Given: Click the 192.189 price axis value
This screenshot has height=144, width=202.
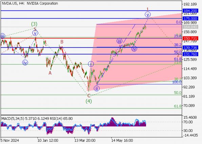Looking at the screenshot, I should (190, 4).
